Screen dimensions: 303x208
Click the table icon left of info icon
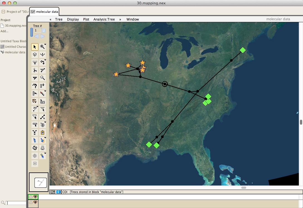click(x=53, y=192)
